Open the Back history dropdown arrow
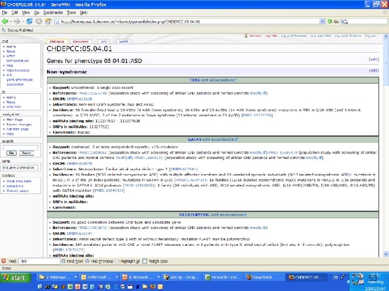The image size is (389, 291). (x=11, y=22)
